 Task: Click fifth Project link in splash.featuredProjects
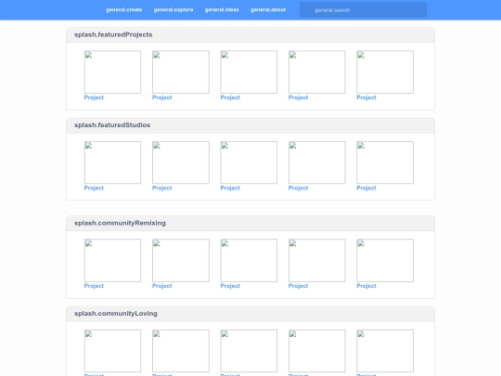click(x=366, y=97)
